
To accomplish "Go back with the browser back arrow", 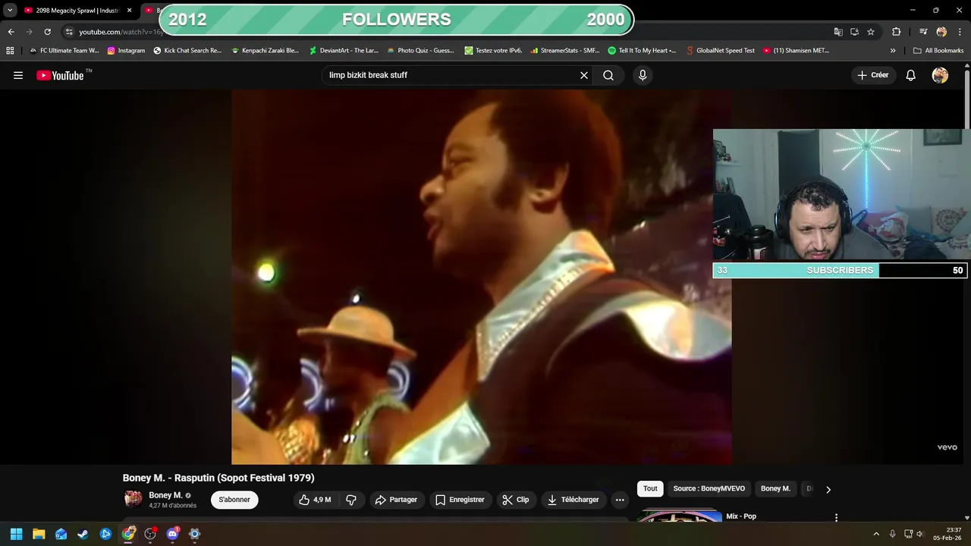I will (11, 32).
